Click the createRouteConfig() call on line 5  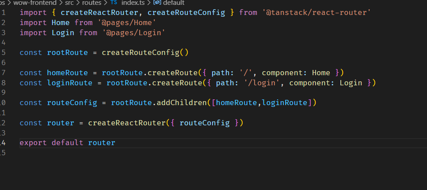pos(145,53)
